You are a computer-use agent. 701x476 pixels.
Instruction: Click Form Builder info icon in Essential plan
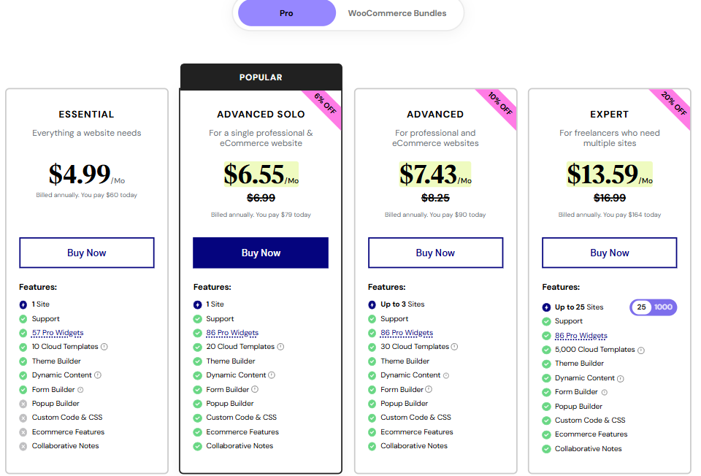80,389
